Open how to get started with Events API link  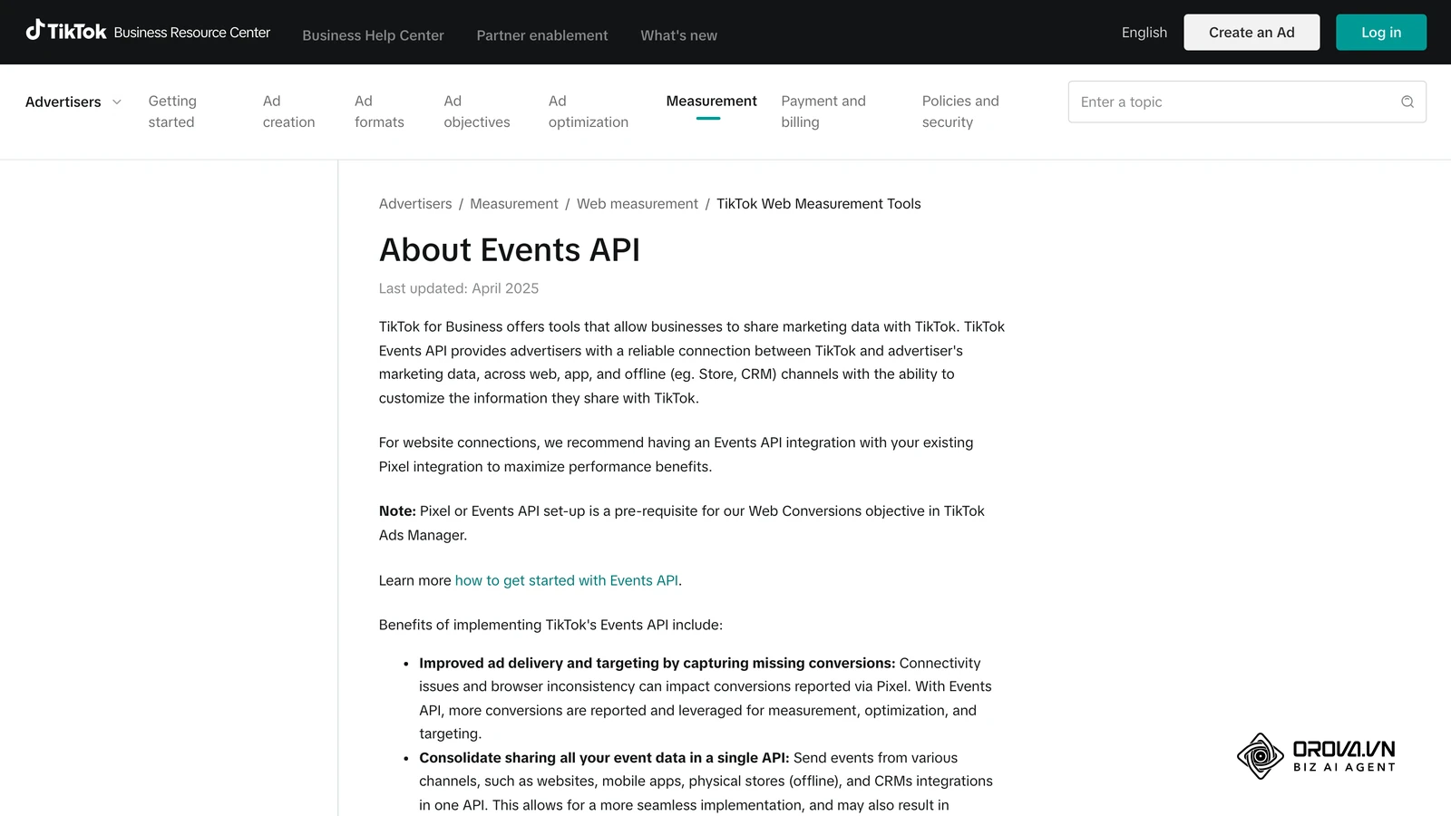(567, 580)
